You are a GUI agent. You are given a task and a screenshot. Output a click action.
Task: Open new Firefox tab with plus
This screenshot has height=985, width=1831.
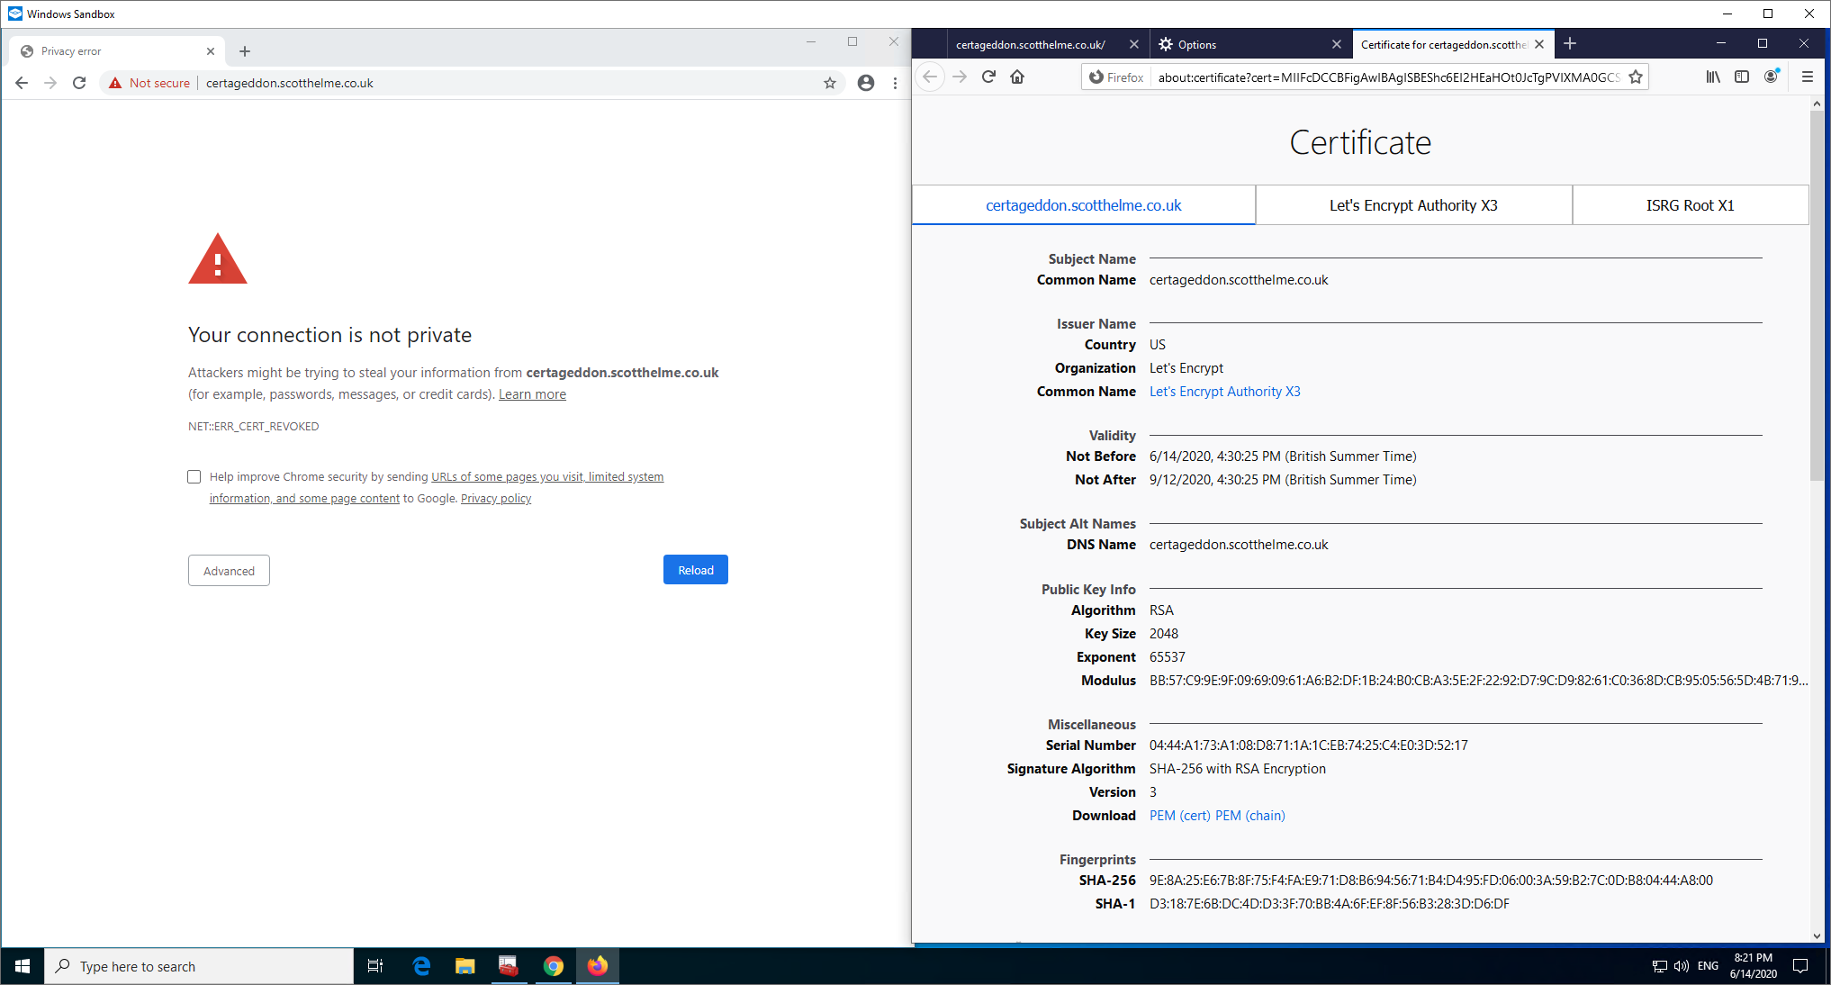tap(1570, 44)
